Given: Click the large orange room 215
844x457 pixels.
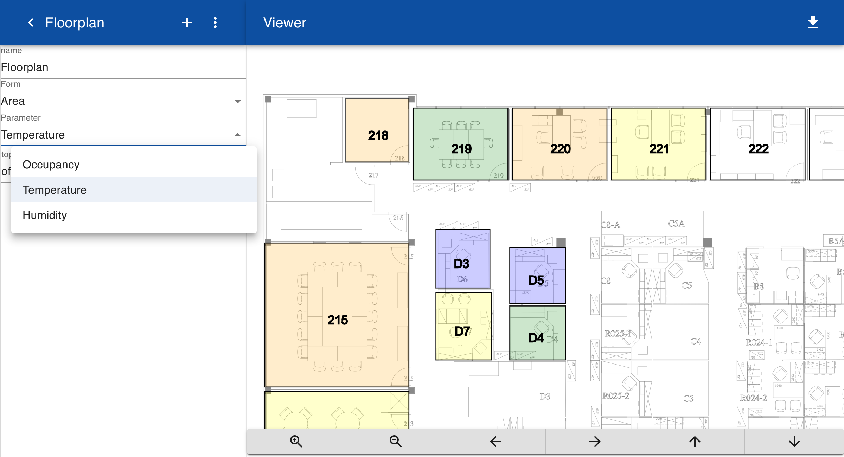Looking at the screenshot, I should [337, 315].
